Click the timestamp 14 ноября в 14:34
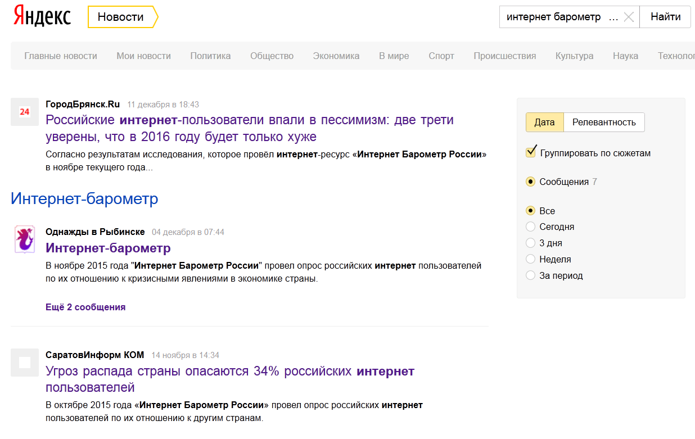The image size is (695, 439). tap(185, 355)
